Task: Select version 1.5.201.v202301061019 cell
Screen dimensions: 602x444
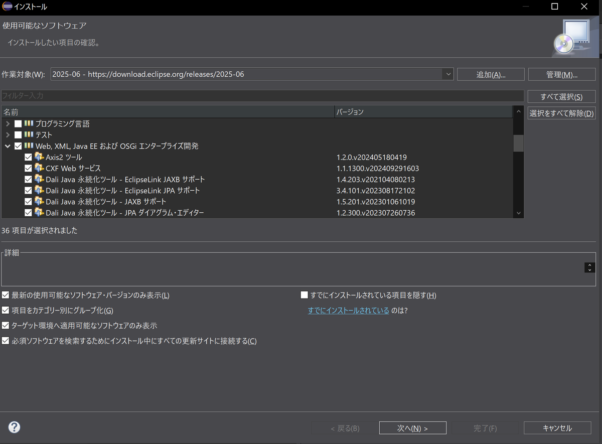Action: tap(376, 202)
